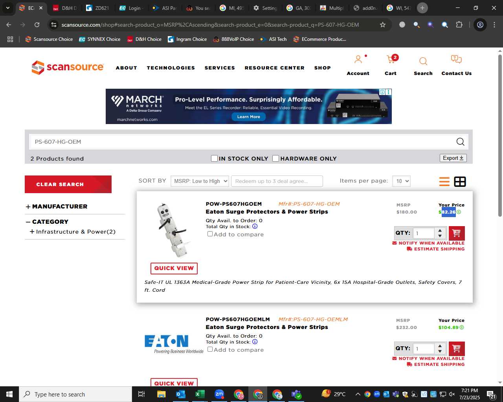This screenshot has height=402, width=503.
Task: Click the Redeem deal agreement field
Action: (277, 181)
